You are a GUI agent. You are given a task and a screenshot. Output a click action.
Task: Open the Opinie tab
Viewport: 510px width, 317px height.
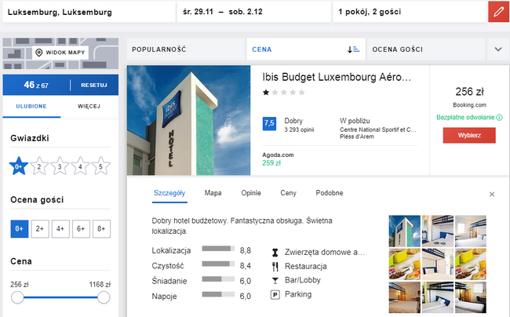251,193
